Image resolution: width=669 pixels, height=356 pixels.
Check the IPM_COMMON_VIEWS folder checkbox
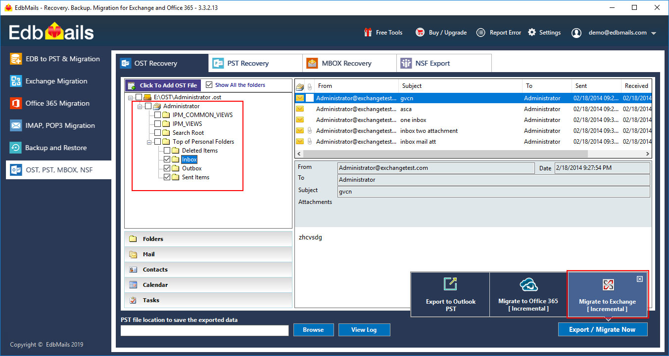coord(157,115)
